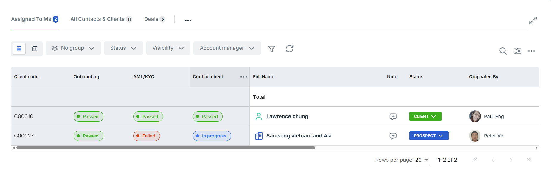Switch to table list view icon
Viewport: 551px width, 172px height.
[x=19, y=49]
